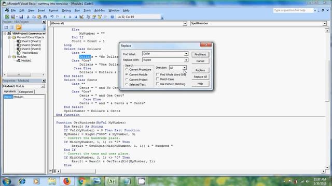
Task: Click View Code icon in Project panel
Action: [x=6, y=27]
